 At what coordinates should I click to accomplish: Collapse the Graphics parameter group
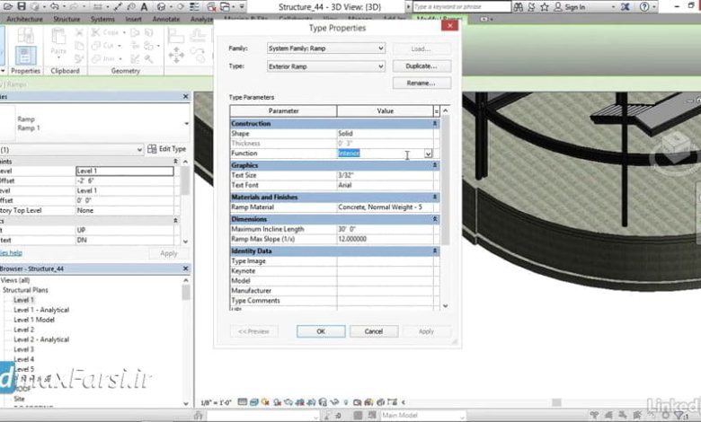[x=435, y=165]
